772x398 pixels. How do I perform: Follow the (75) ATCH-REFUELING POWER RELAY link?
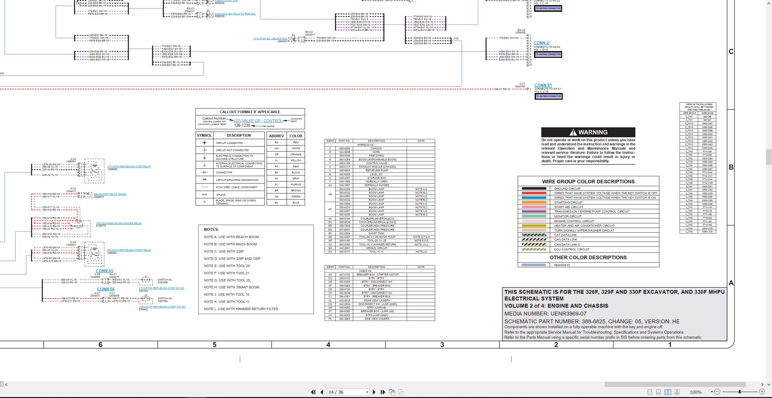[119, 223]
